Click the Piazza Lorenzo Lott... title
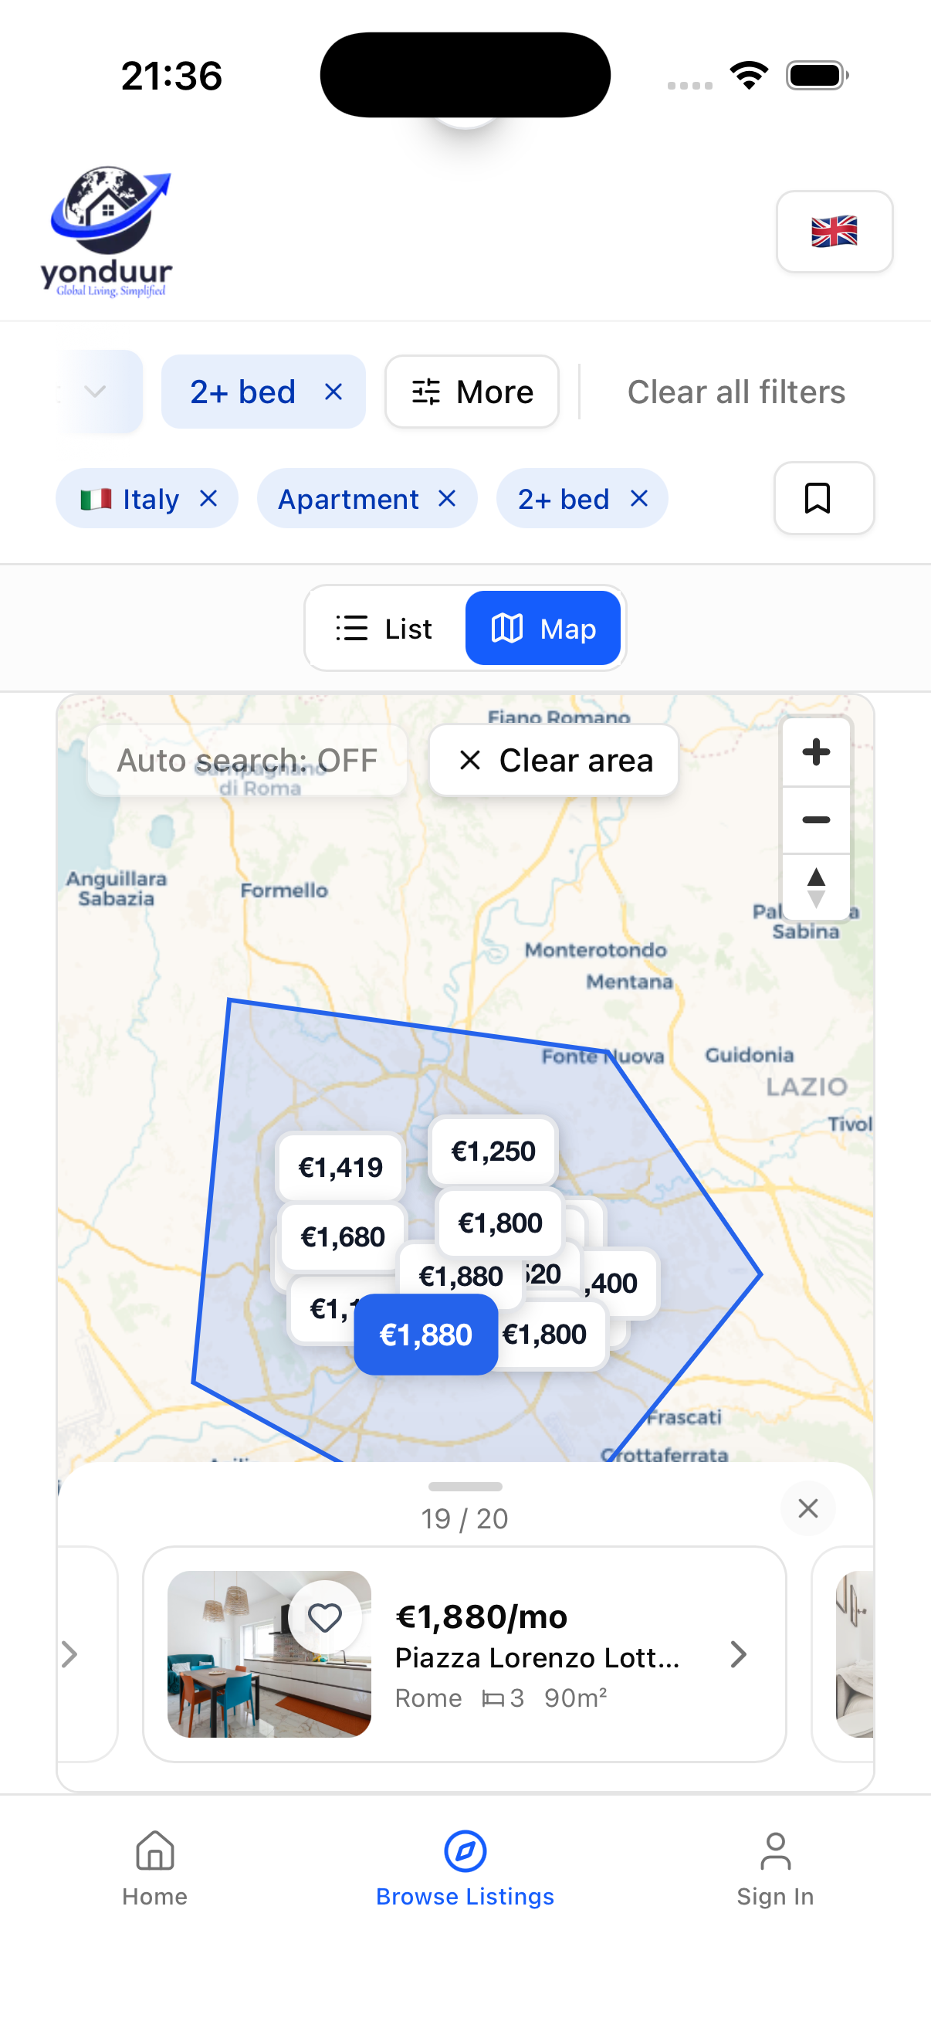The width and height of the screenshot is (931, 2025). 537,1658
